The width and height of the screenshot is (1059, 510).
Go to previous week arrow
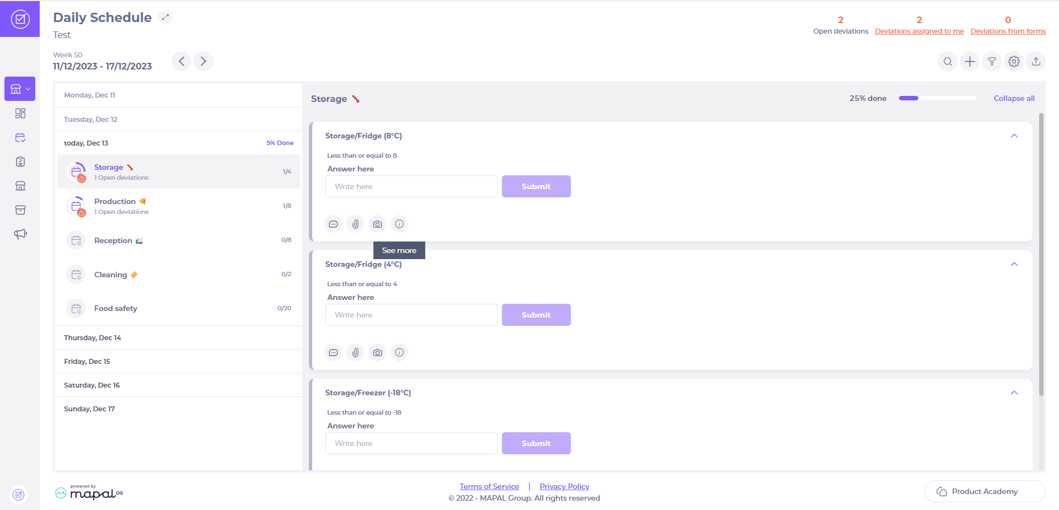tap(181, 61)
